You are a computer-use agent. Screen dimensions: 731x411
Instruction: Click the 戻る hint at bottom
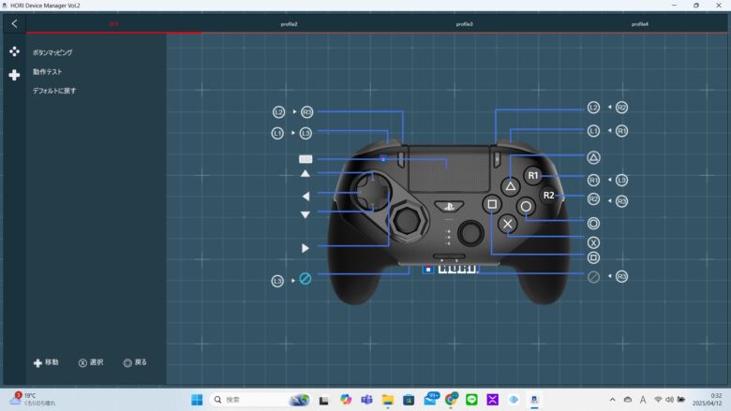point(135,362)
